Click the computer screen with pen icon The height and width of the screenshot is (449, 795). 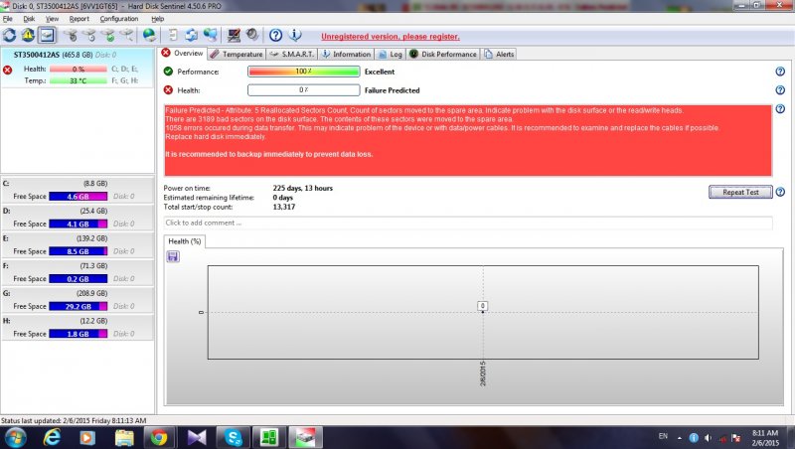click(234, 36)
